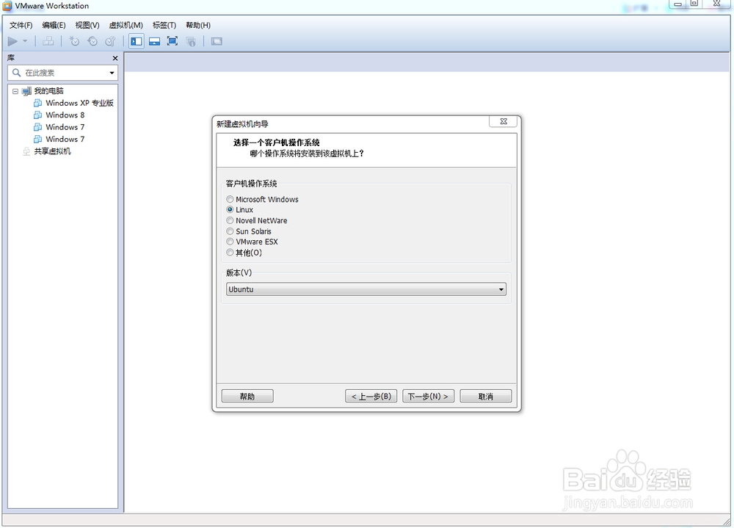Select the Novell NetWare radio button
Screen dimensions: 734x528
[x=230, y=220]
